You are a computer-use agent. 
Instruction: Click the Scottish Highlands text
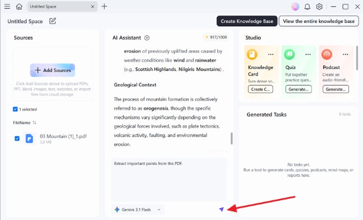155,69
